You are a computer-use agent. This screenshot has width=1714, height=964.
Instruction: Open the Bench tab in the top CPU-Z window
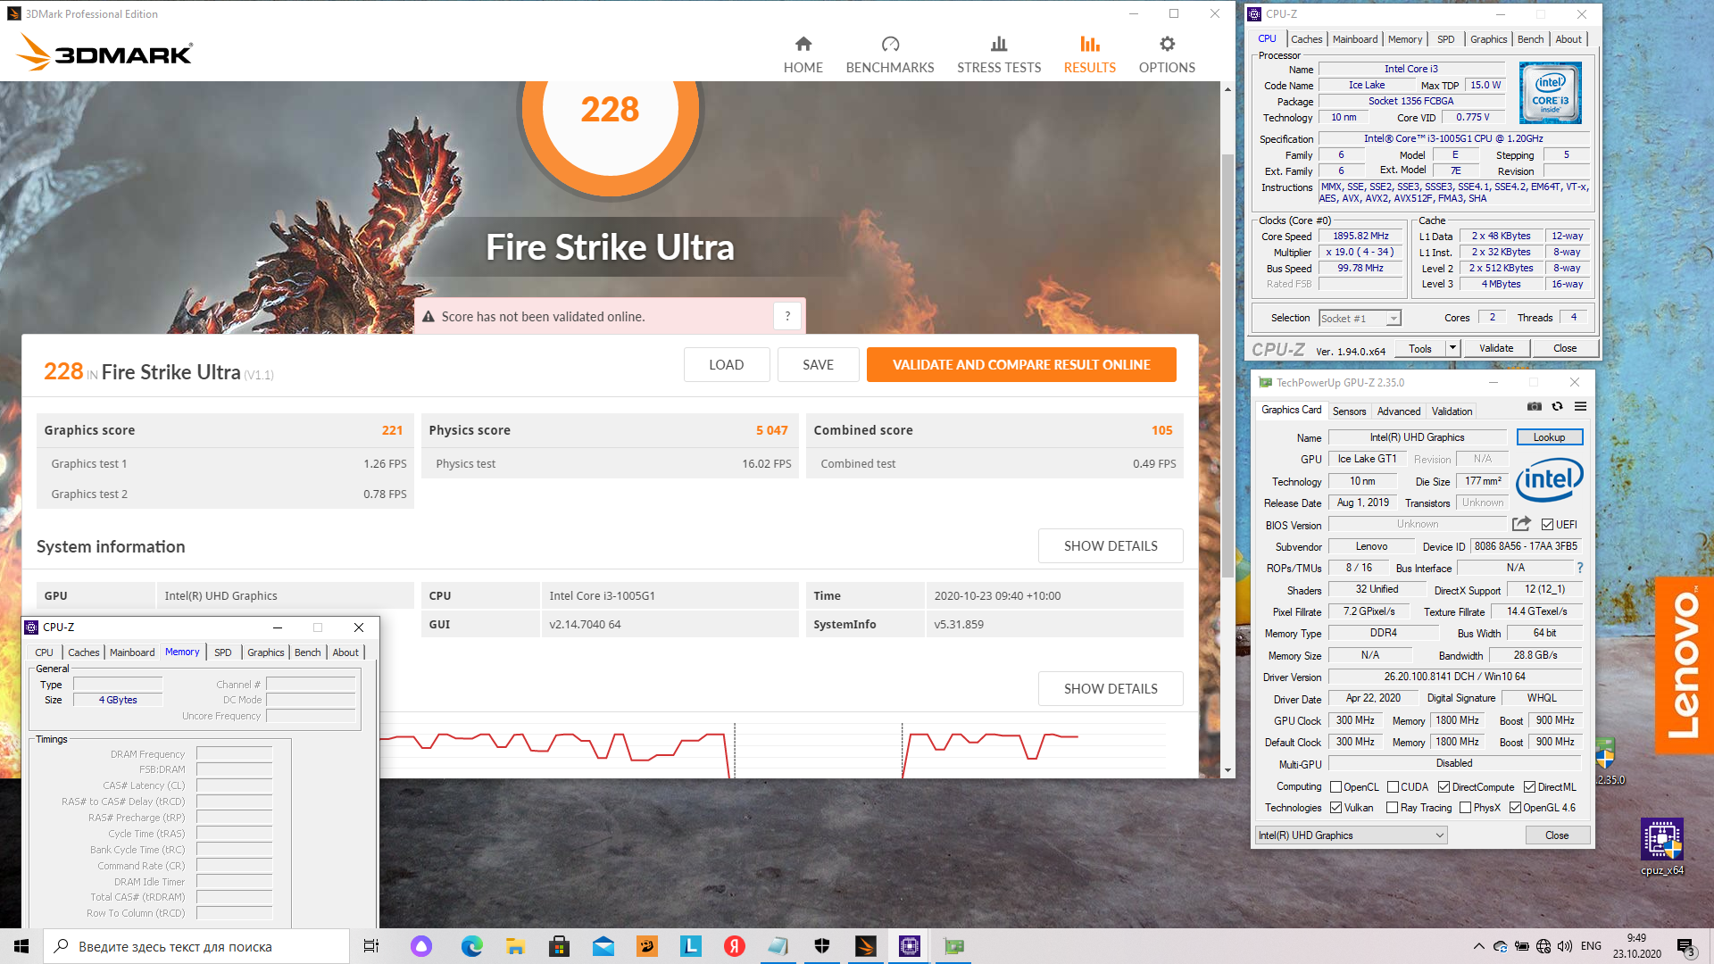coord(1530,39)
